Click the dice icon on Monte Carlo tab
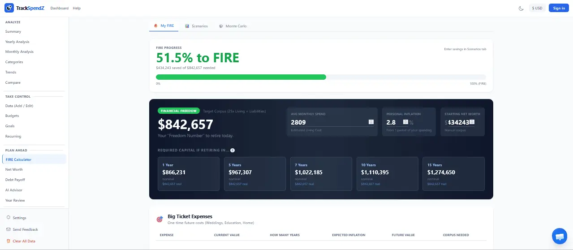Screen dimensions: 573x250 pyautogui.click(x=221, y=26)
